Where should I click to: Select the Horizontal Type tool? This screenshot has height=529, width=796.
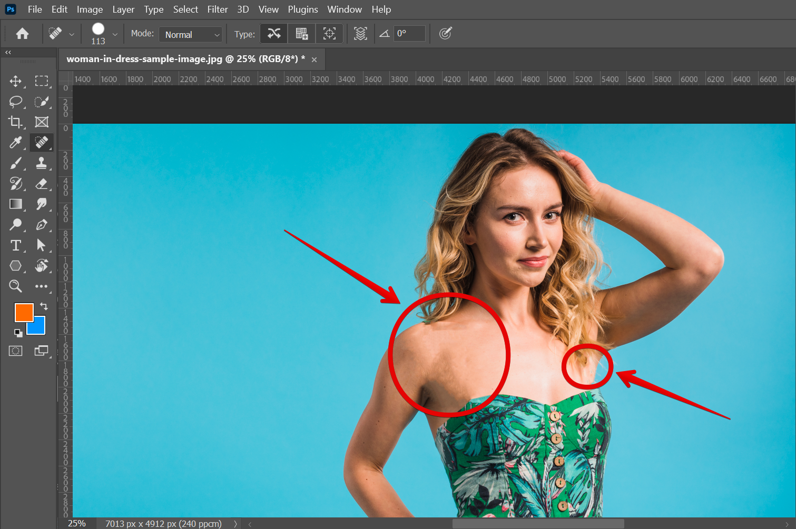pos(15,245)
